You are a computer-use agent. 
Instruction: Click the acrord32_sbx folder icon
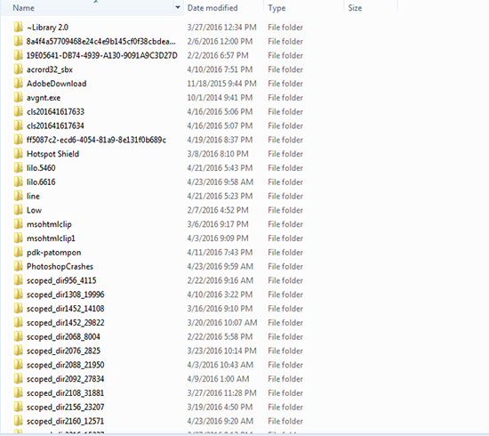tap(19, 69)
